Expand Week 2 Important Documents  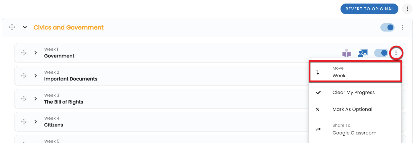click(36, 76)
